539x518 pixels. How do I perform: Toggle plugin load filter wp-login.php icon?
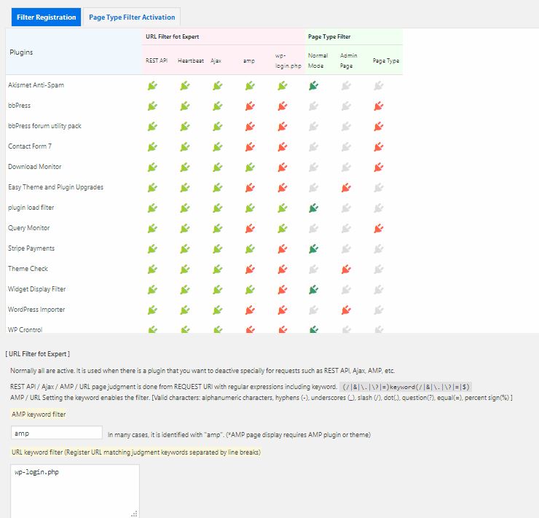283,208
